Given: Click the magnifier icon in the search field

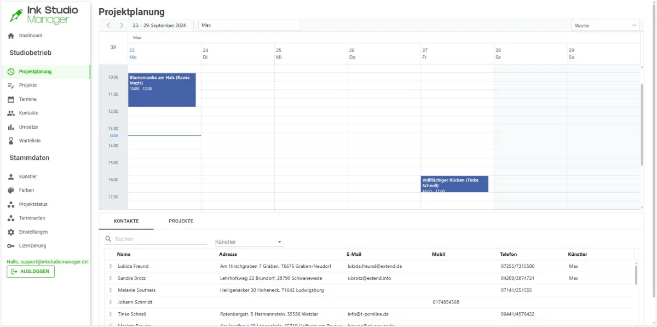Looking at the screenshot, I should (x=107, y=239).
